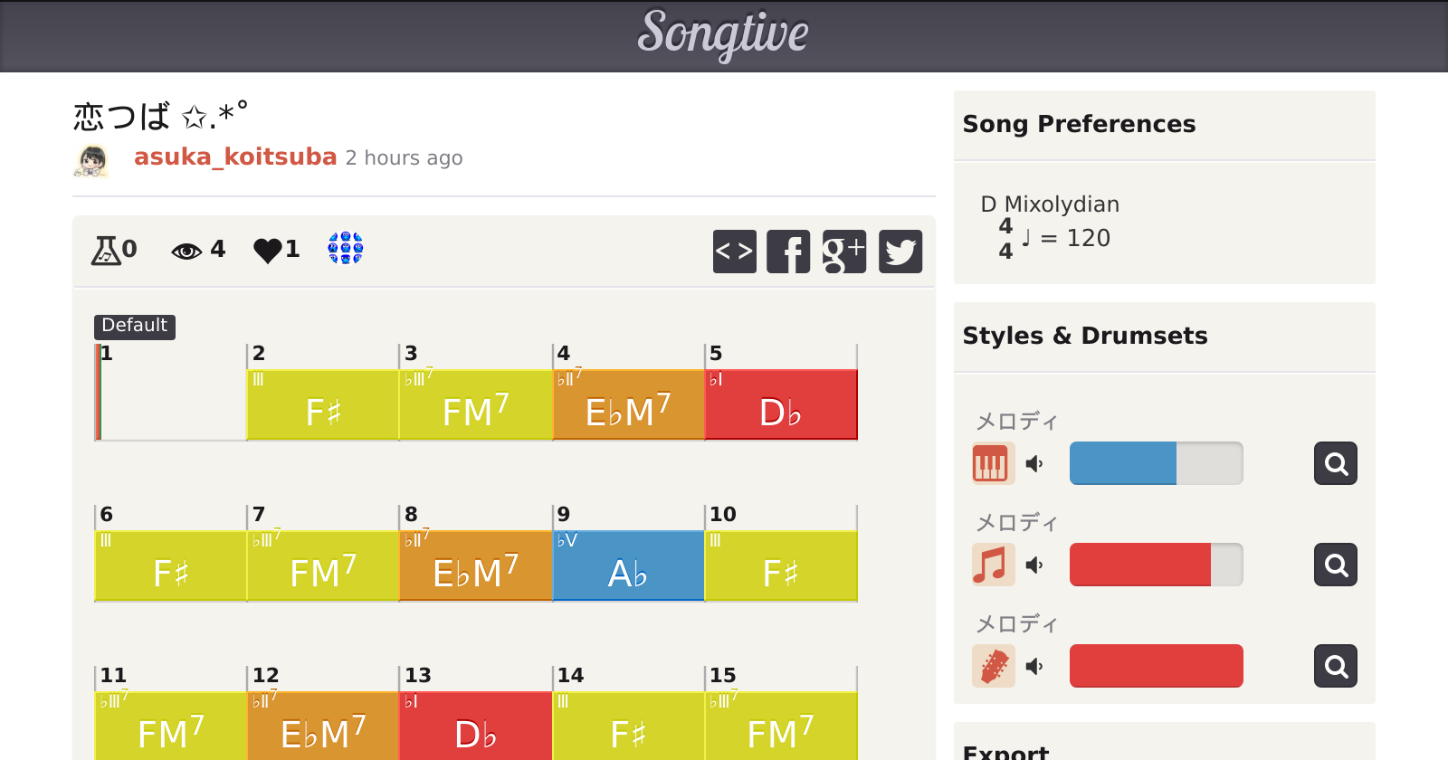Adjust the piano track volume slider
This screenshot has width=1448, height=760.
coord(1156,464)
